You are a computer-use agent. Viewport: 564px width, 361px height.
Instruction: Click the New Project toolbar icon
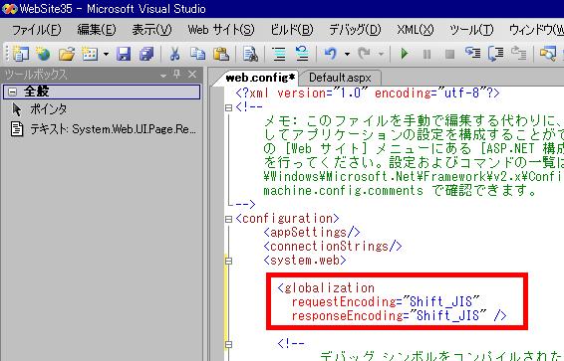click(21, 54)
